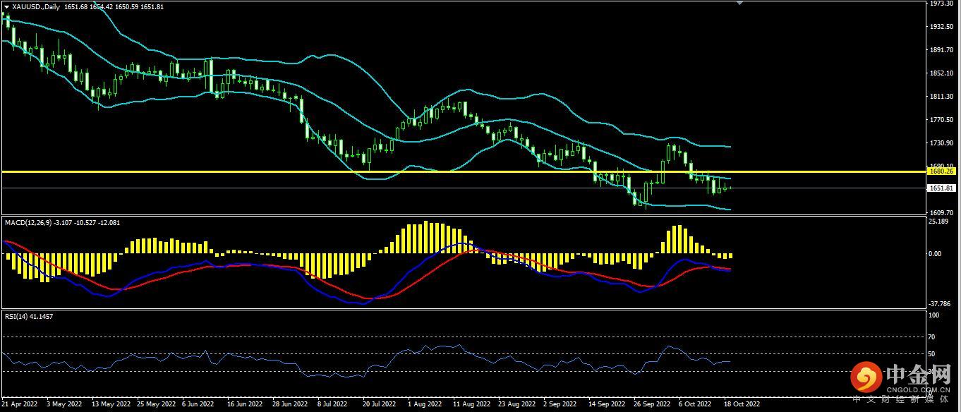Viewport: 961px width, 412px height.
Task: Click the chart shift triangle marker at top
Action: coord(739,3)
